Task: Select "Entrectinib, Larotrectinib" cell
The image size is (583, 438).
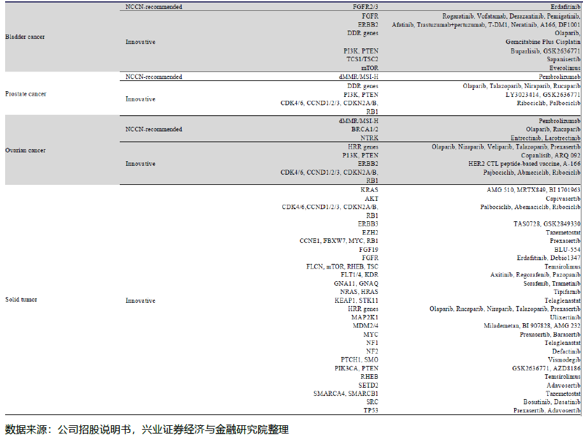Action: point(545,138)
